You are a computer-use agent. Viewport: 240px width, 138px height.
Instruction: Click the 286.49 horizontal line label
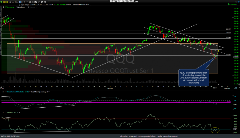point(228,37)
